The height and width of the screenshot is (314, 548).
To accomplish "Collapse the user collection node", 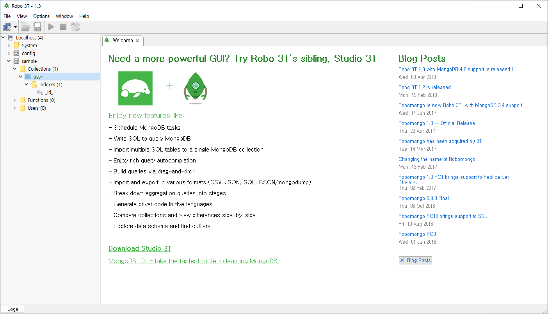I will pyautogui.click(x=21, y=77).
